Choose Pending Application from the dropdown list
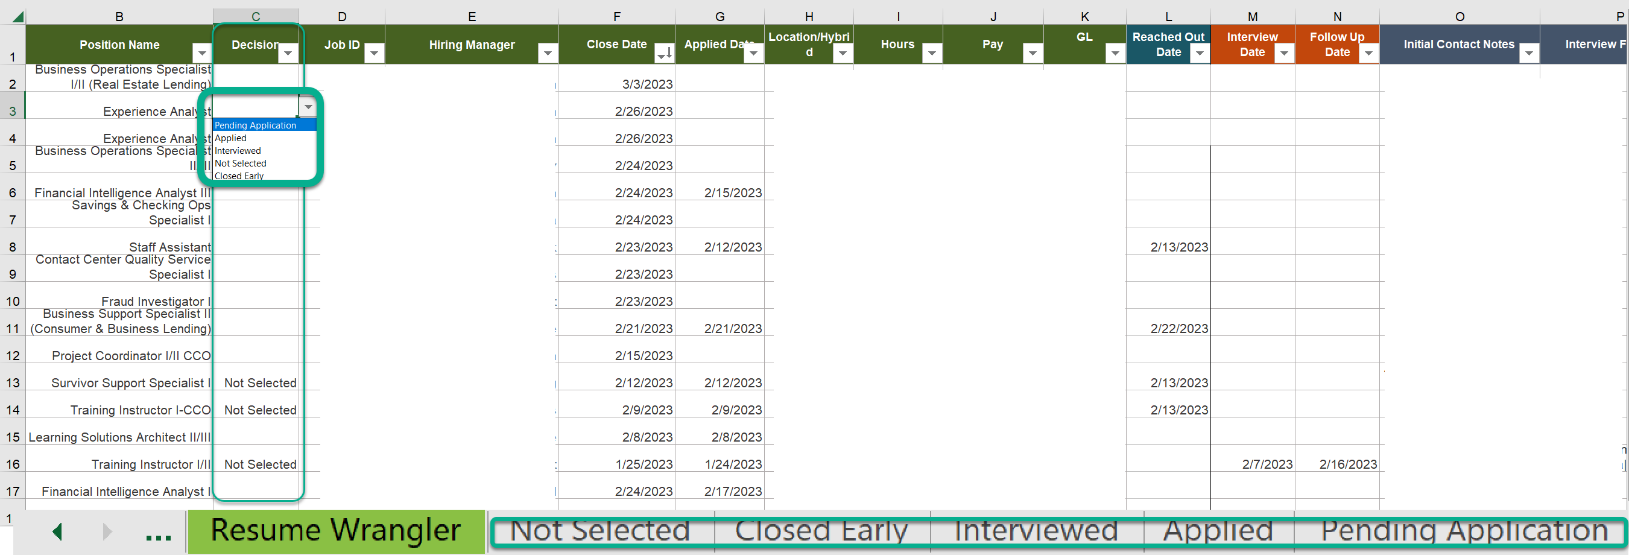1629x555 pixels. tap(264, 125)
